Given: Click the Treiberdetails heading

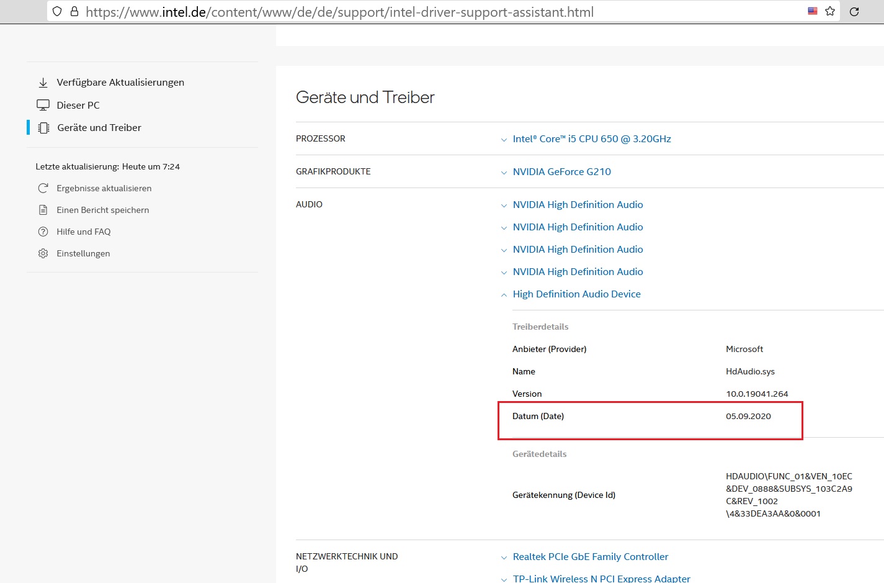Looking at the screenshot, I should tap(540, 327).
